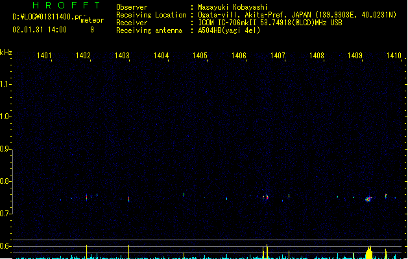Click the 0.7 kHz frequency label
Image resolution: width=408 pixels, height=259 pixels.
[5, 214]
